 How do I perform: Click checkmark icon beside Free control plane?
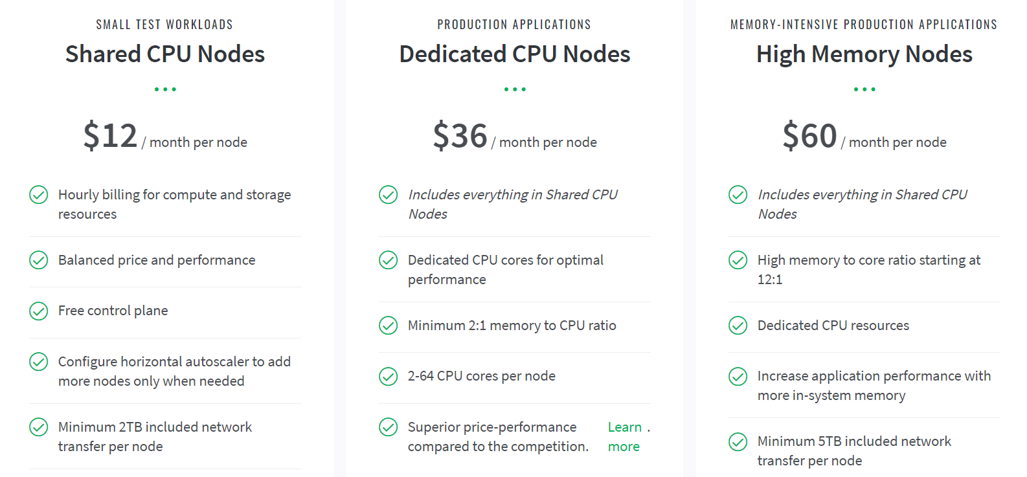point(39,311)
